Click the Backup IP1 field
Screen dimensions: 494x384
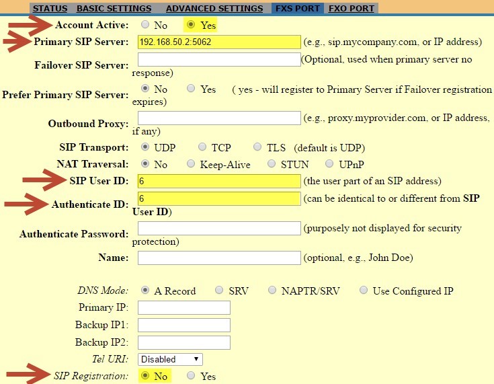coord(184,325)
